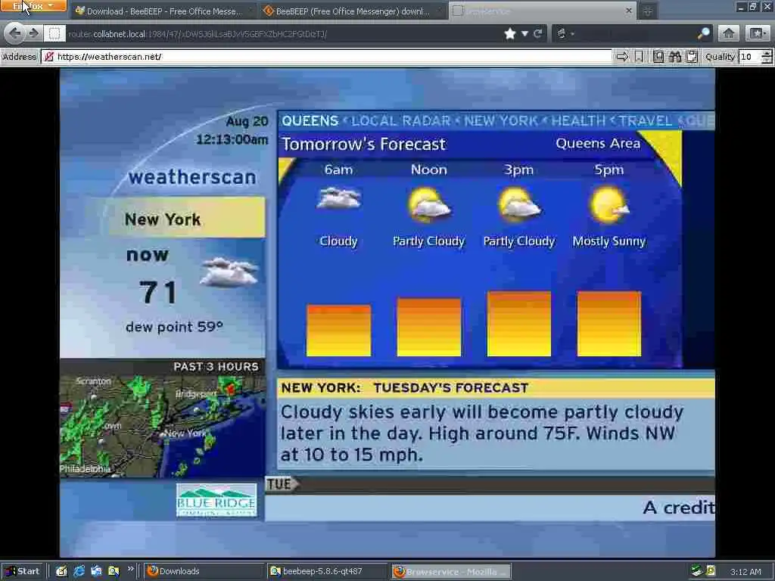Click the 6am temperature bar

[338, 331]
